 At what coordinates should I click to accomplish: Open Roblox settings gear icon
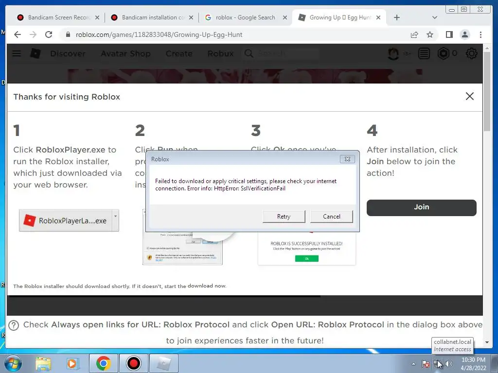[x=471, y=53]
